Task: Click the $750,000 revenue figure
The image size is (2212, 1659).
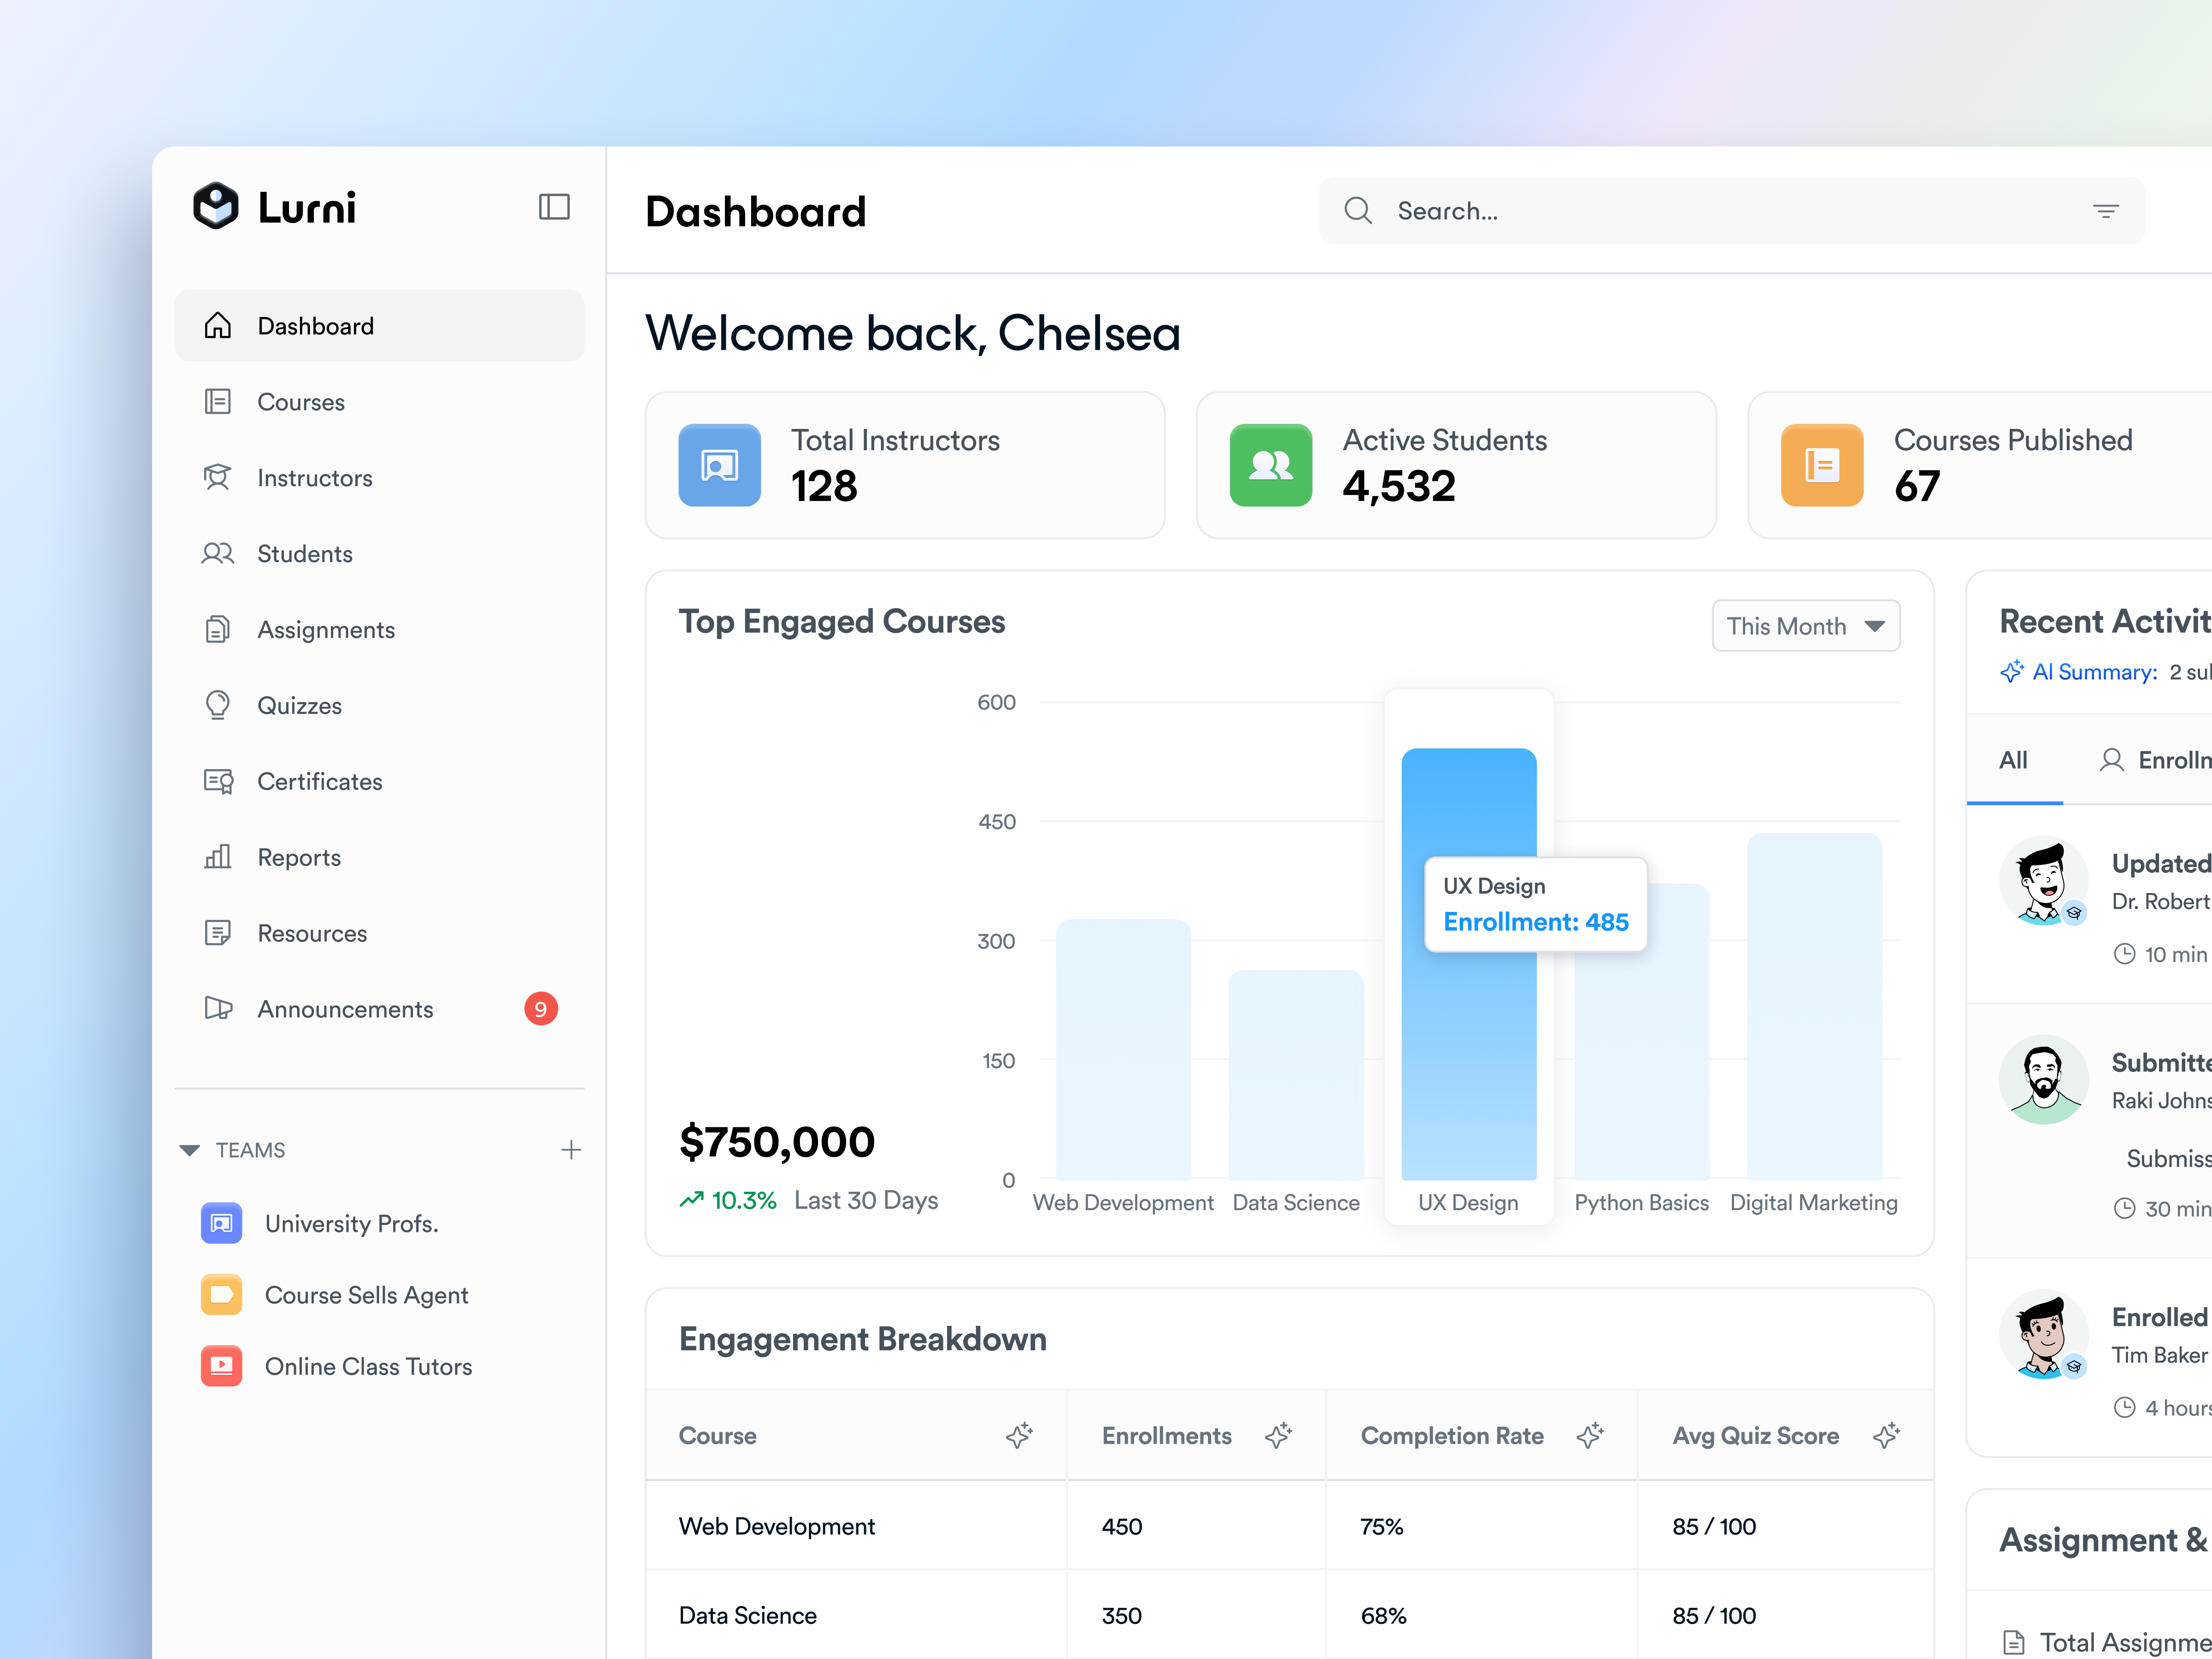Action: tap(777, 1141)
